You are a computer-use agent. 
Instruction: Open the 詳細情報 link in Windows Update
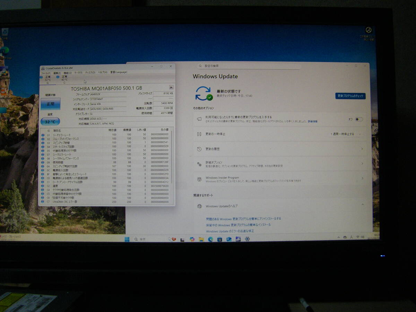click(x=312, y=122)
